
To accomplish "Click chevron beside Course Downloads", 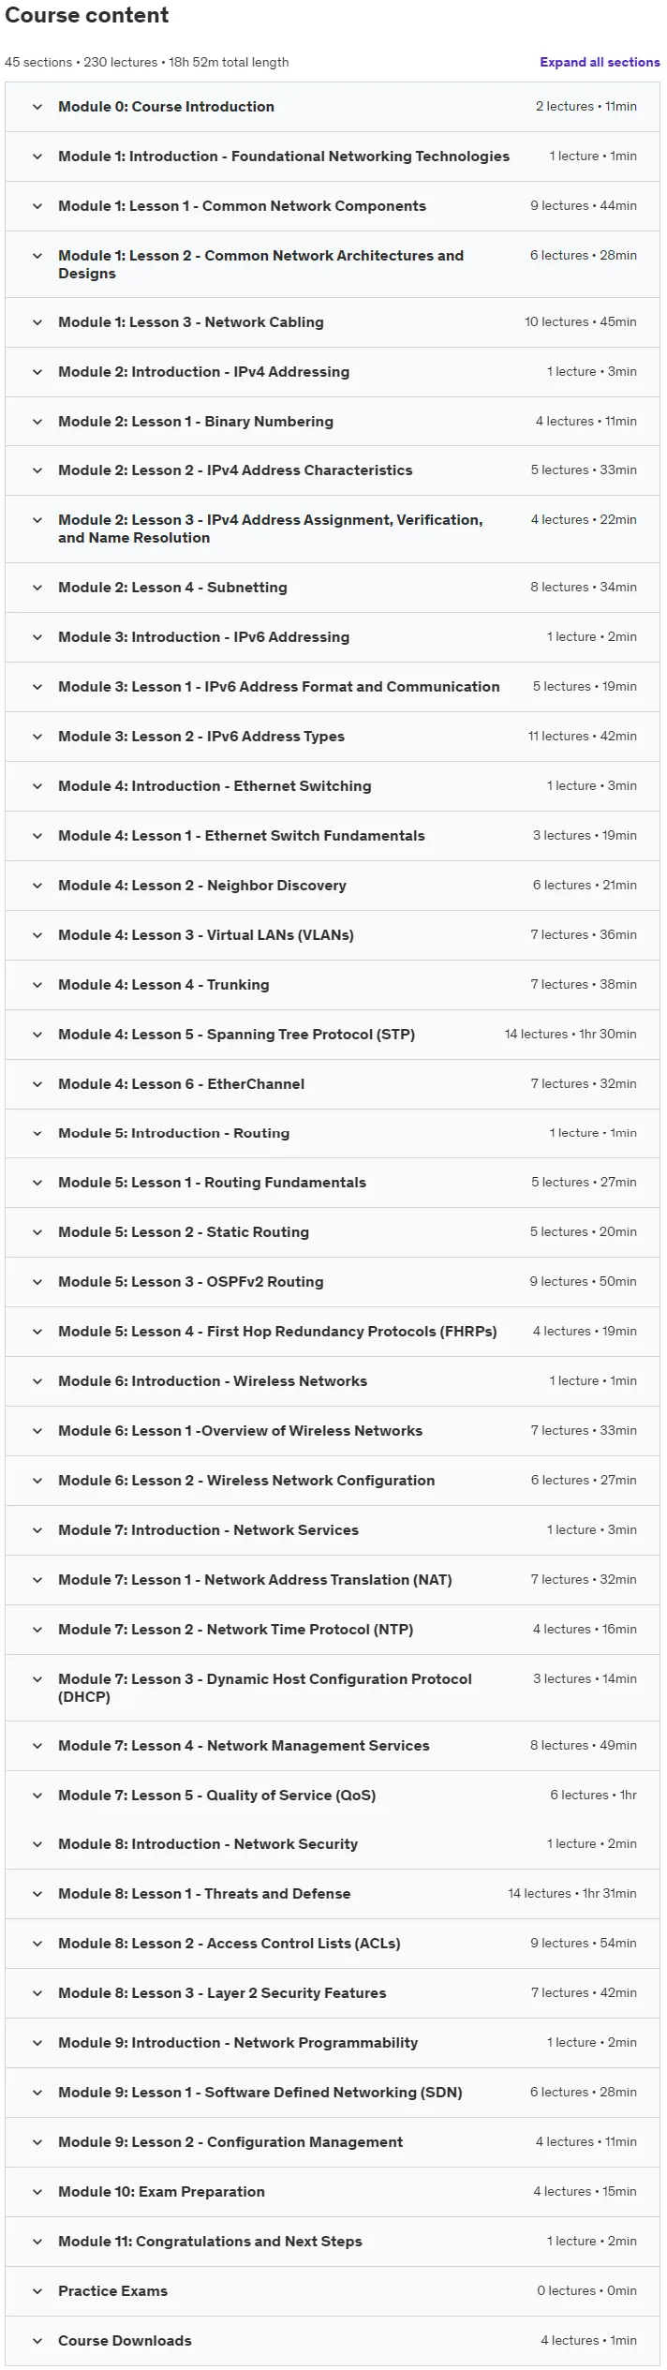I will (x=37, y=2341).
